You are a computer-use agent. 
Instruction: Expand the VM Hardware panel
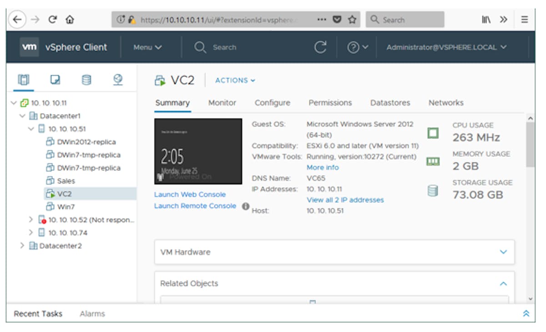(x=503, y=252)
